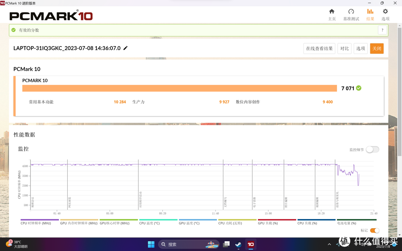The image size is (402, 251).
Task: Click the orange PCMark 10 score bar
Action: pos(179,88)
